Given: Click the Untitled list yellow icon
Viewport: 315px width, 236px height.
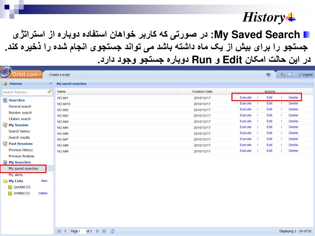Looking at the screenshot, I should point(10,194).
